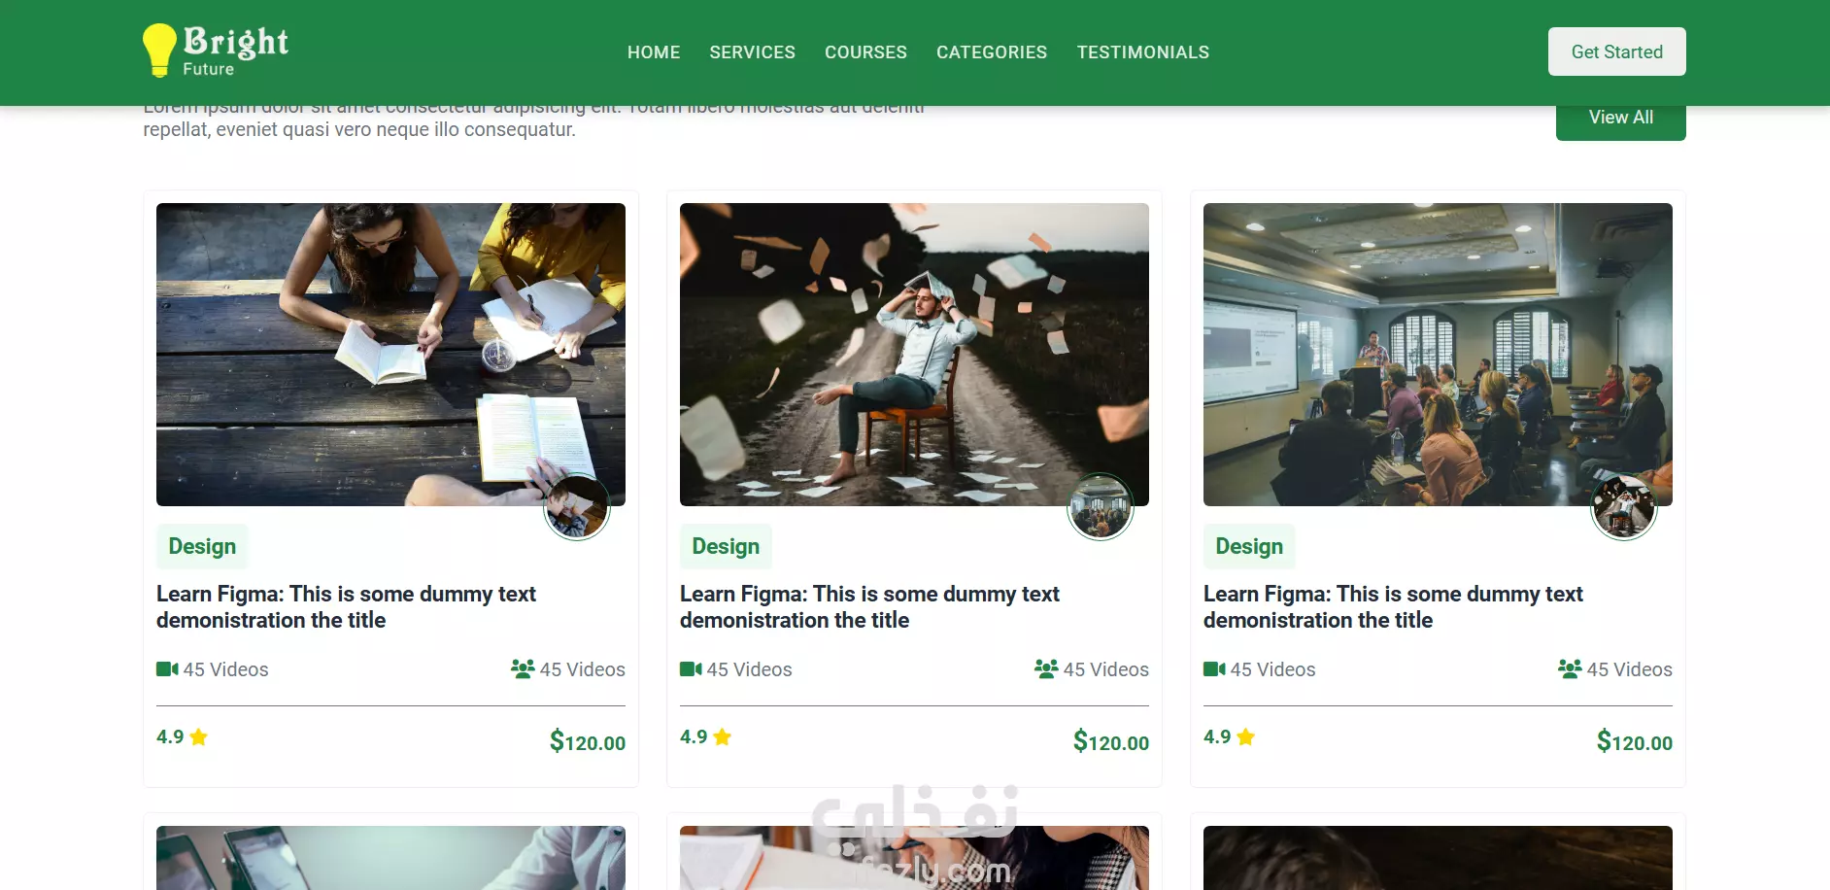The width and height of the screenshot is (1830, 890).
Task: Go to the HOME nav item
Action: click(x=654, y=52)
